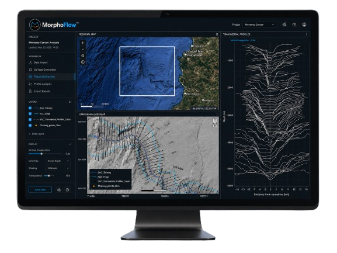The height and width of the screenshot is (253, 337).
Task: Open Layers panel grid options icon
Action: 70,102
